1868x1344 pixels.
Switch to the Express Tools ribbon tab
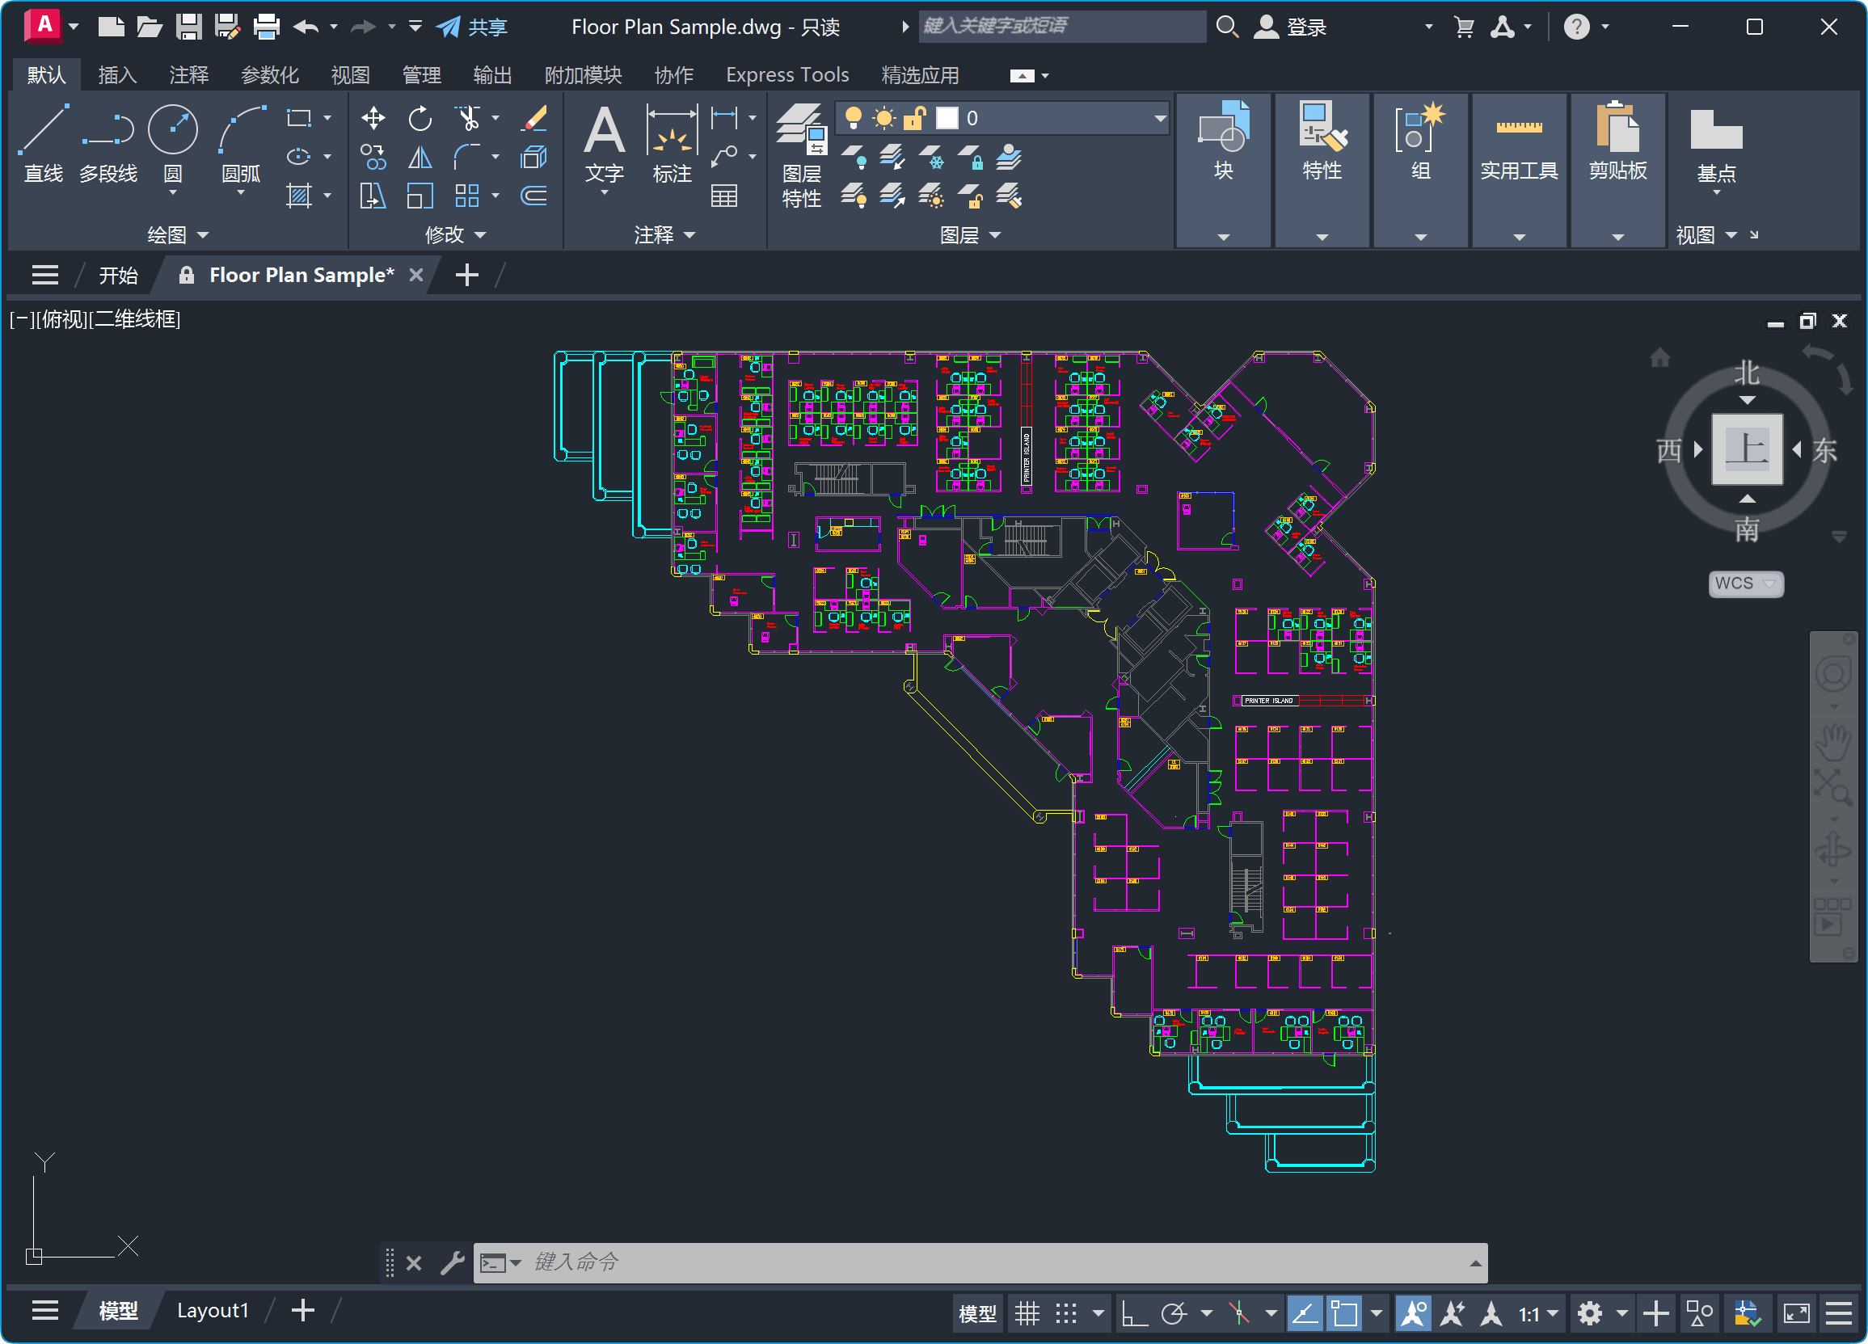[786, 75]
